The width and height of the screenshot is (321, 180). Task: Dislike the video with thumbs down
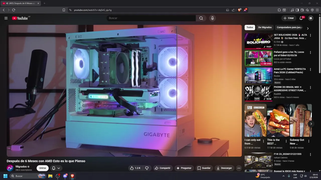tap(147, 168)
